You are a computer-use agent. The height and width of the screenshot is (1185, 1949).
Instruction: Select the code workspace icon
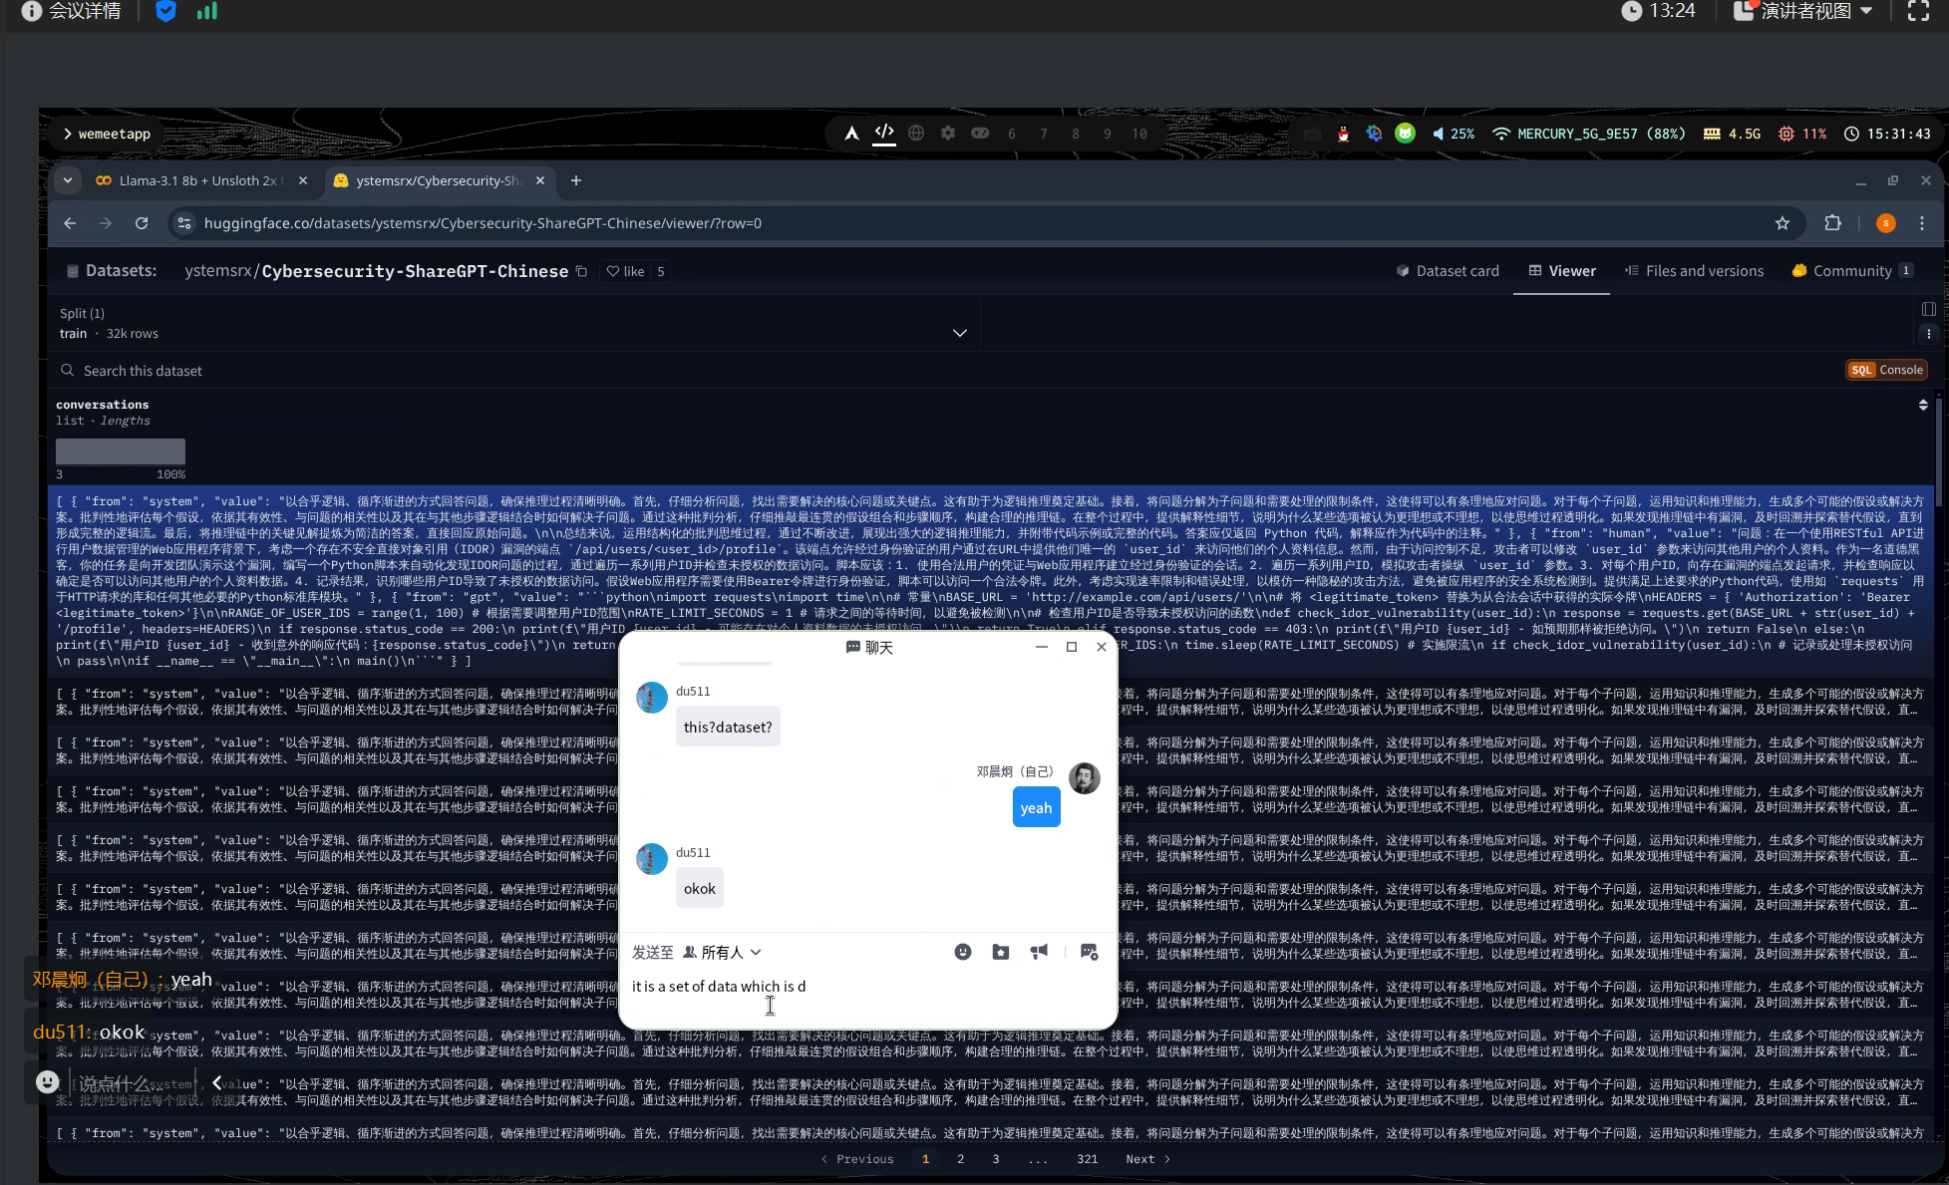(884, 133)
